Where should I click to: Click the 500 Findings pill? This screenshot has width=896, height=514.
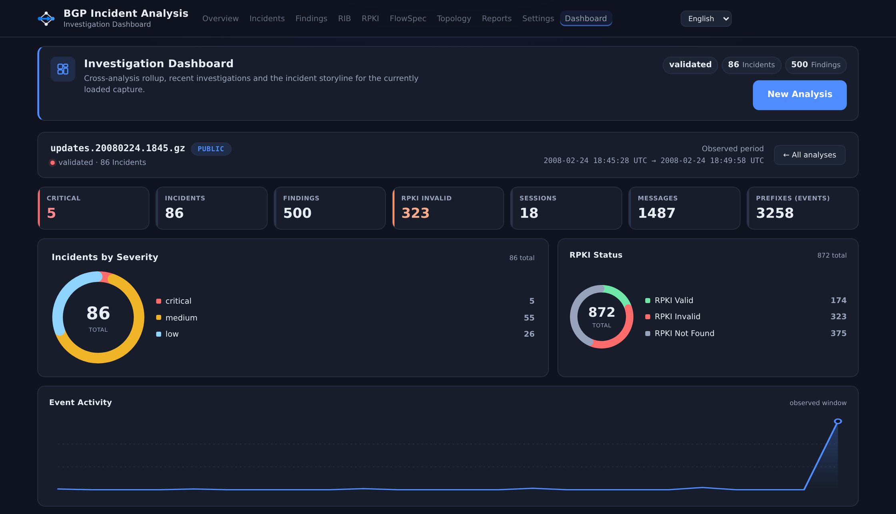[x=816, y=65]
